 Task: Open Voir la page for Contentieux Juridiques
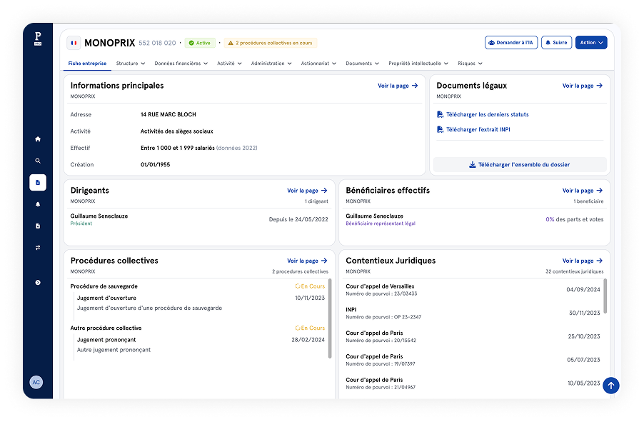click(x=583, y=261)
